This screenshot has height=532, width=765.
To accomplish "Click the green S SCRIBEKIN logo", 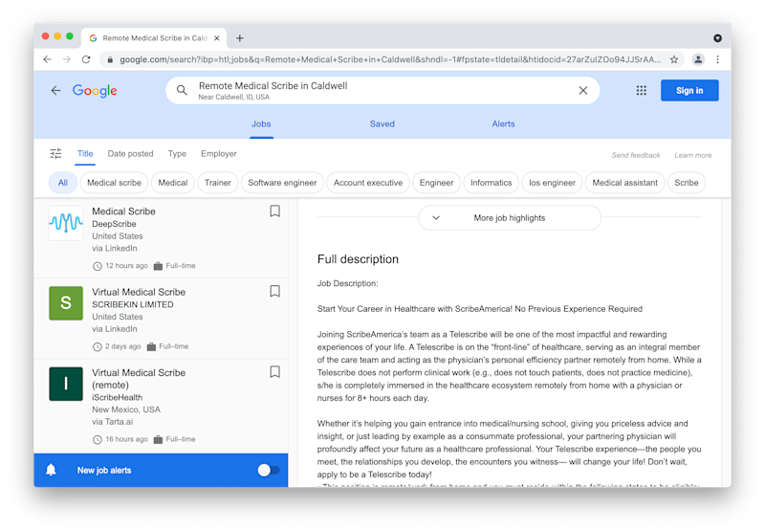I will [66, 303].
